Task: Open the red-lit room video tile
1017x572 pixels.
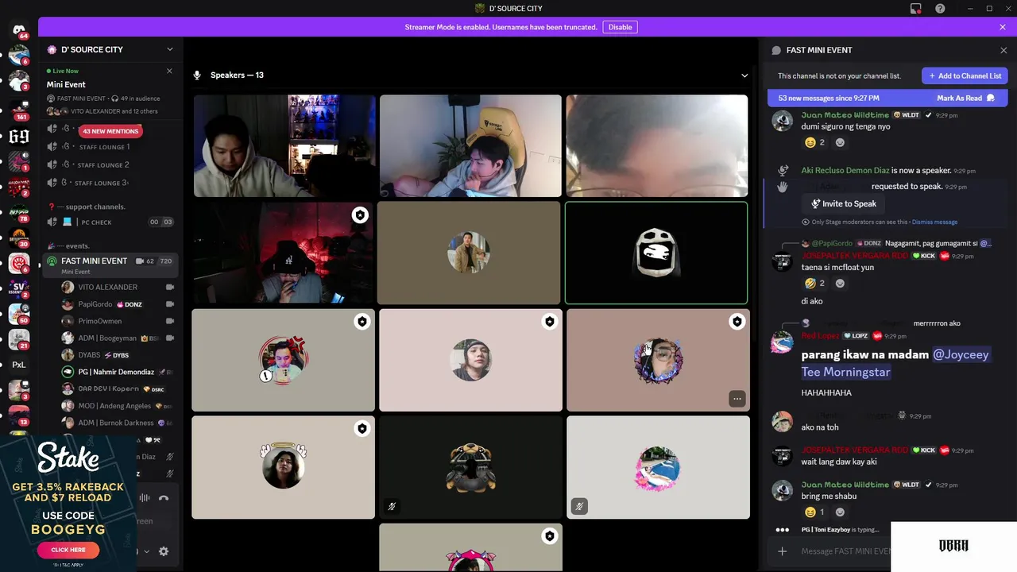Action: 283,253
